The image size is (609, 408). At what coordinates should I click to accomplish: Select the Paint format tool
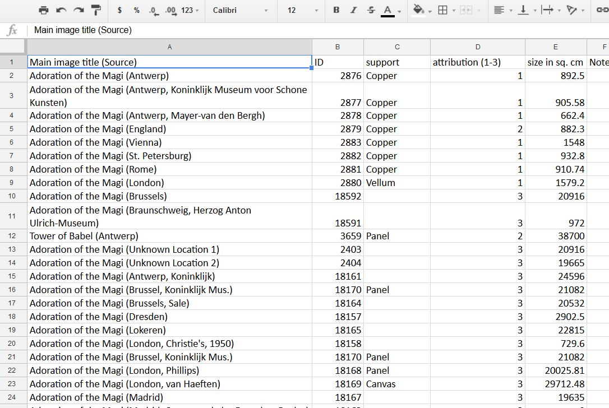coord(96,11)
